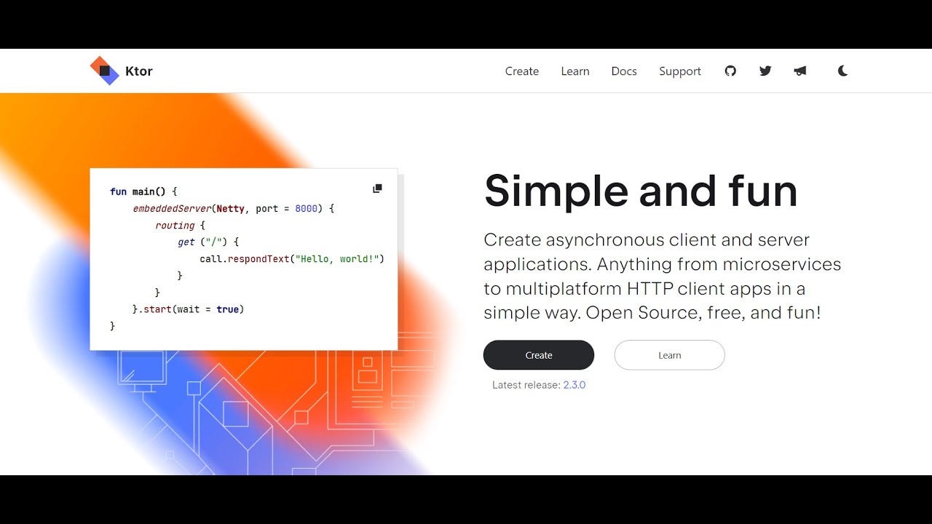Enable dark appearance from the header toggle
Viewport: 932px width, 524px height.
(x=842, y=71)
